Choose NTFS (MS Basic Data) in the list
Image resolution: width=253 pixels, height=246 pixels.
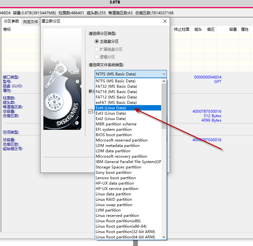128,81
